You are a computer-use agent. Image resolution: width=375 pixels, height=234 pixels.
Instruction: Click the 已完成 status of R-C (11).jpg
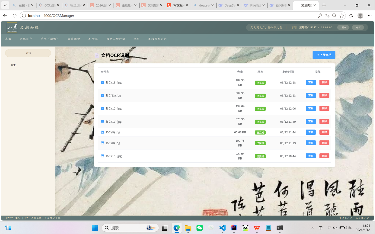pyautogui.click(x=260, y=122)
